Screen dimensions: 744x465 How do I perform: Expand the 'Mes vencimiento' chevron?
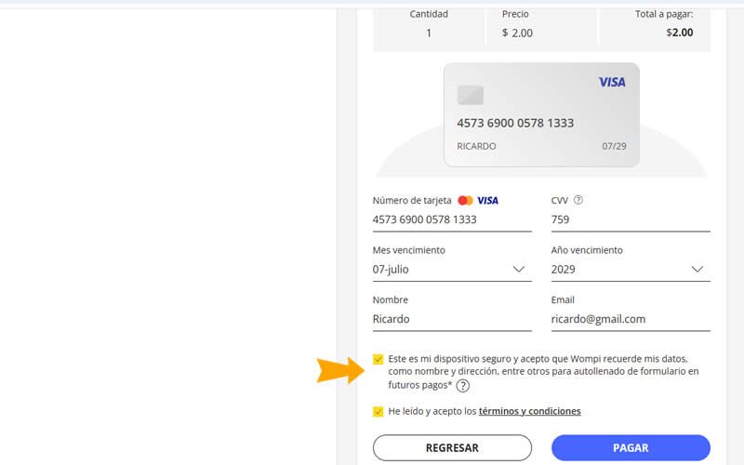pos(519,270)
